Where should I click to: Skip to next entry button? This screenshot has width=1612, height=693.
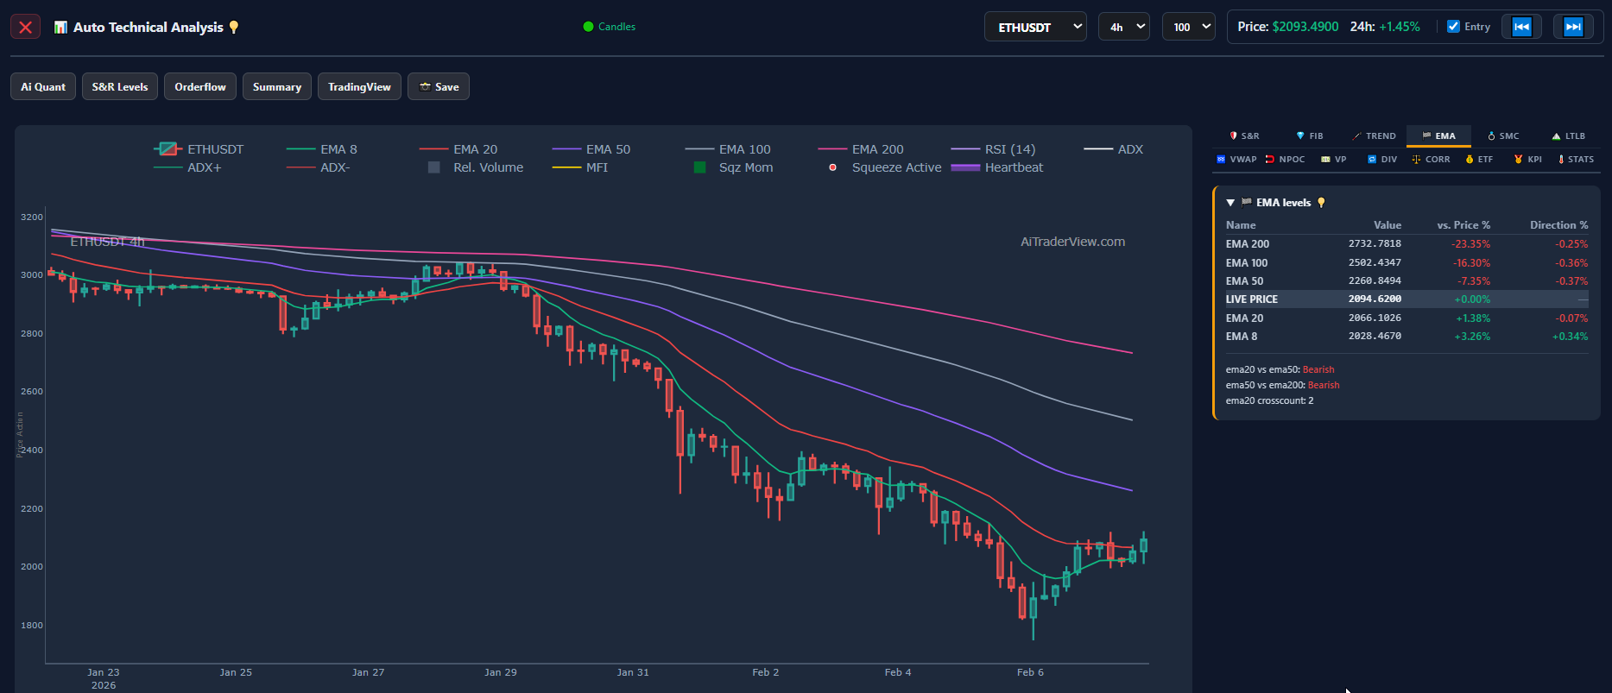coord(1573,27)
